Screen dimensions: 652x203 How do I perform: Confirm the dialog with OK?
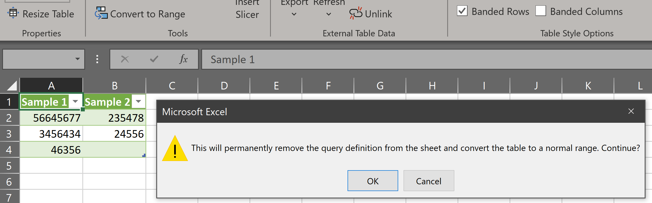coord(373,181)
